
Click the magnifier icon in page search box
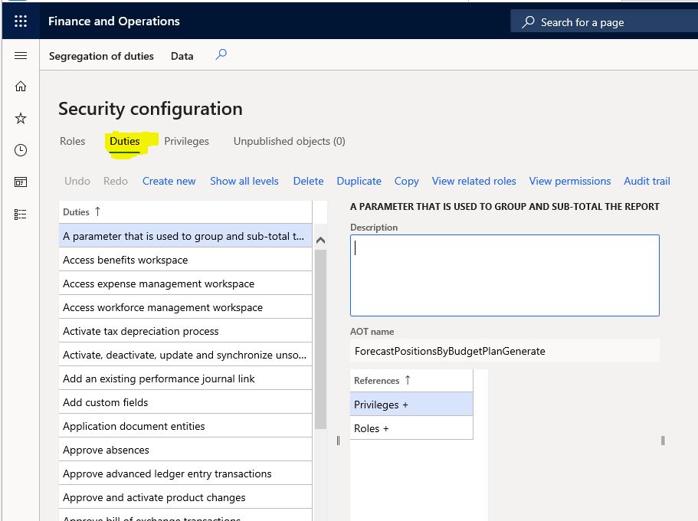point(528,21)
